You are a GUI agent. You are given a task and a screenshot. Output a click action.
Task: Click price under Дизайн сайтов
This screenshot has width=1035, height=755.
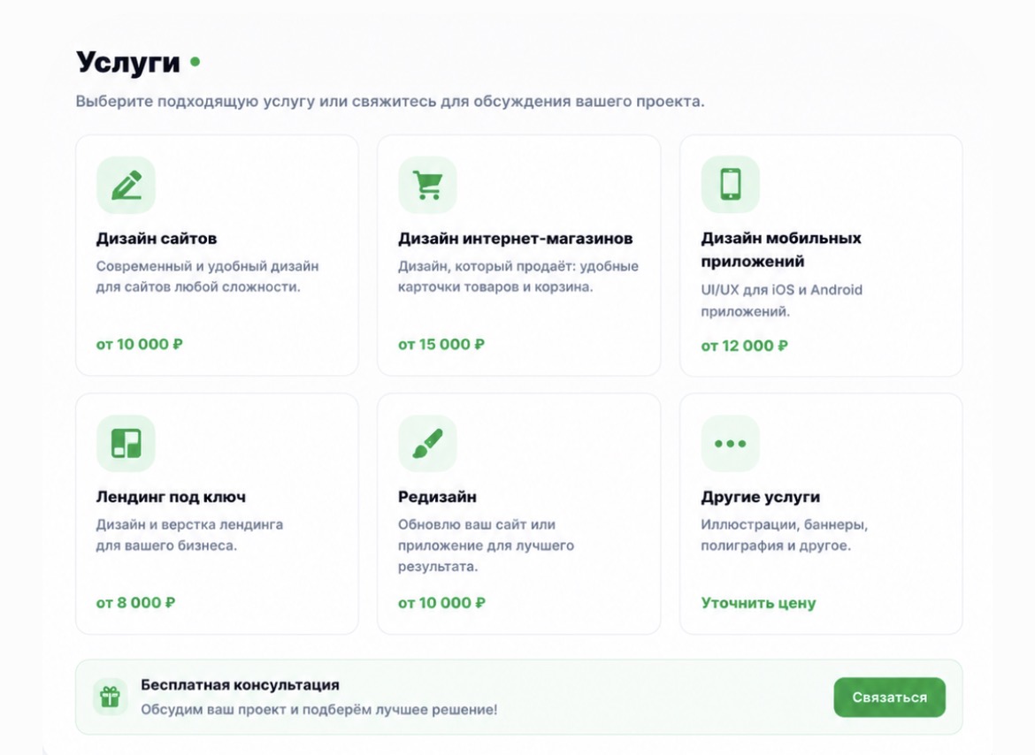139,344
